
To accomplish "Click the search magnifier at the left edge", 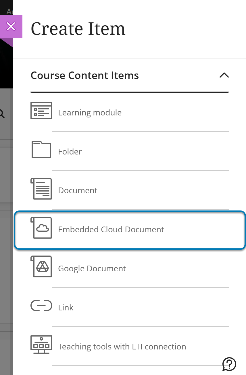I will pos(2,114).
